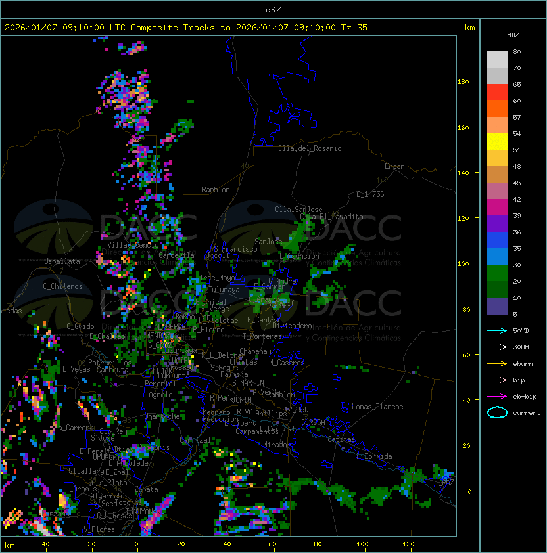Select the magenta swatch below 42 dBZ

497,207
